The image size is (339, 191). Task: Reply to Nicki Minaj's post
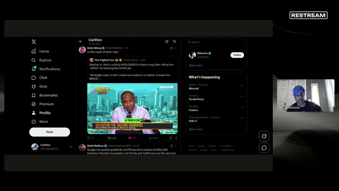coord(90,138)
